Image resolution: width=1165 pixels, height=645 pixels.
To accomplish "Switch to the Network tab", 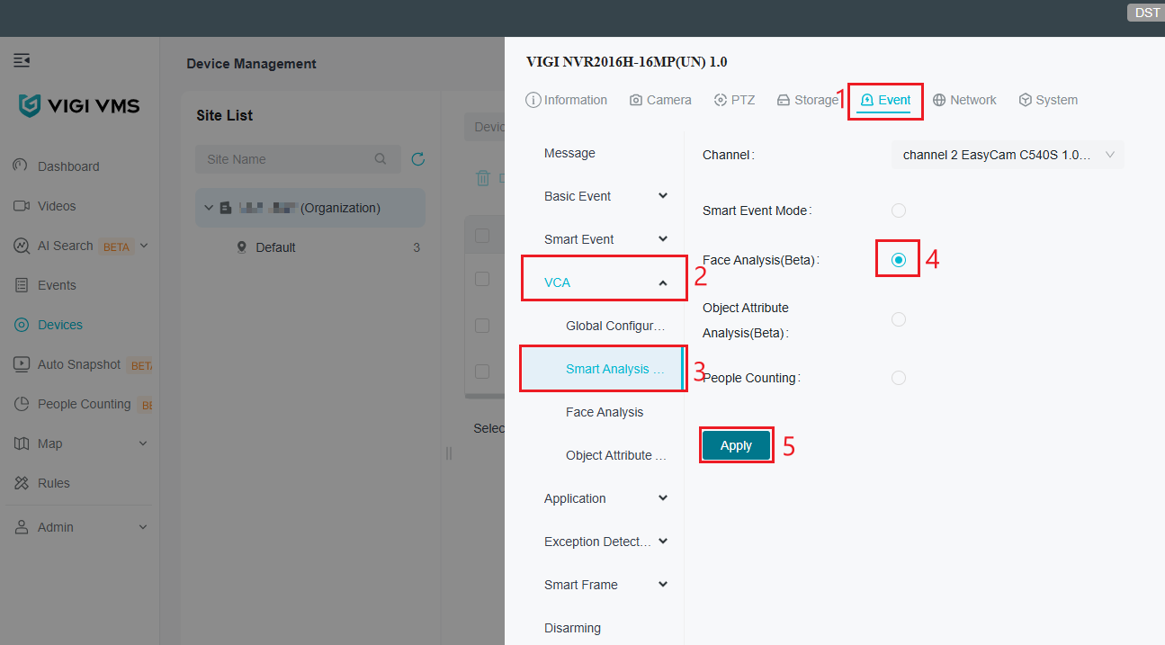I will pyautogui.click(x=964, y=99).
